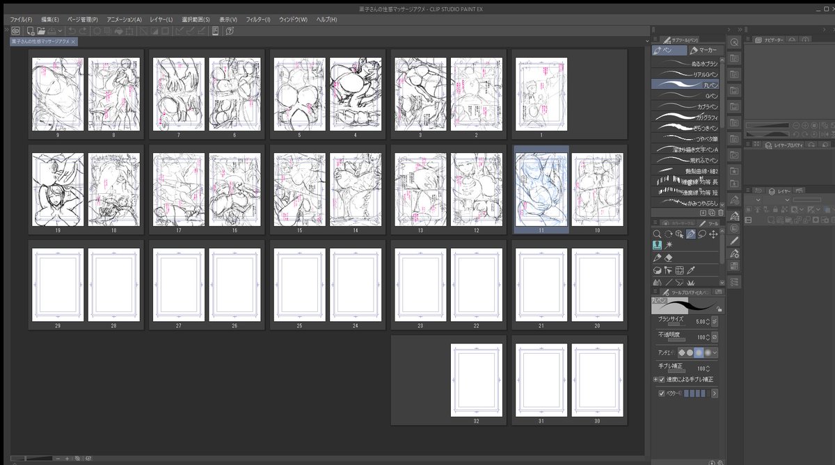The height and width of the screenshot is (465, 835).
Task: Switch to the ペン sub tool group
Action: (x=669, y=51)
